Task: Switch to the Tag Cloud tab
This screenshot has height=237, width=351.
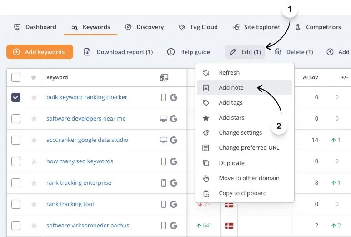Action: (x=198, y=27)
